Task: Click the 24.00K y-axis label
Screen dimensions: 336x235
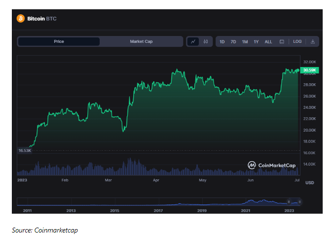Action: [309, 107]
